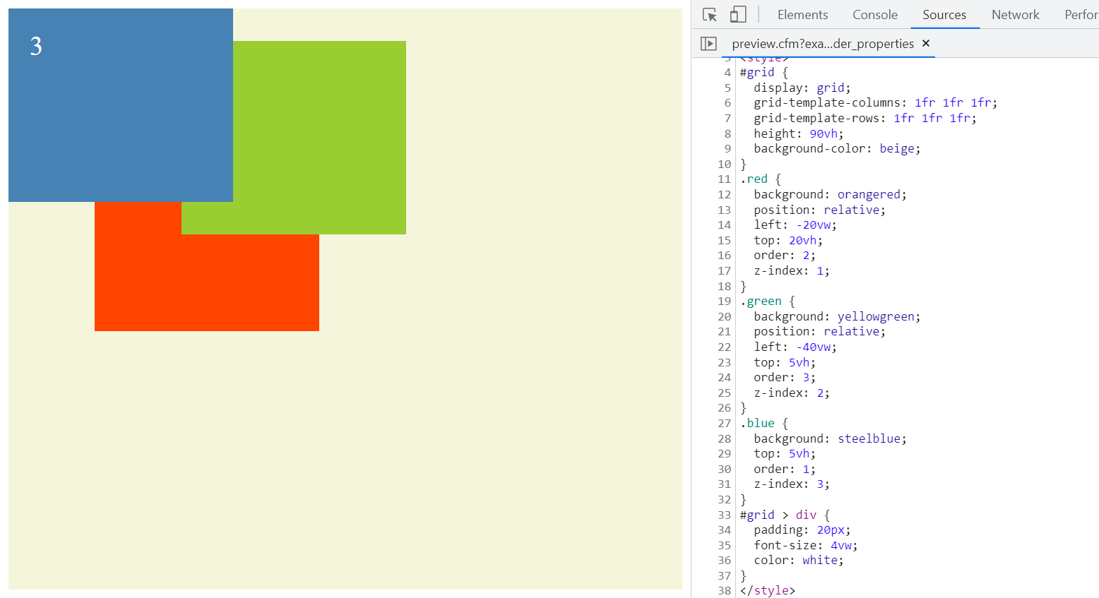This screenshot has width=1099, height=598.
Task: Click the steelblue value in code
Action: click(869, 438)
